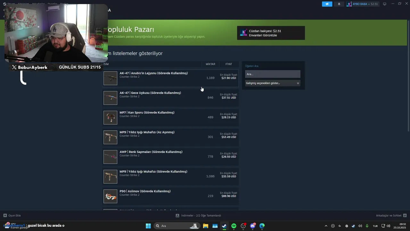Sort listings by FİYAT column

pos(229,64)
